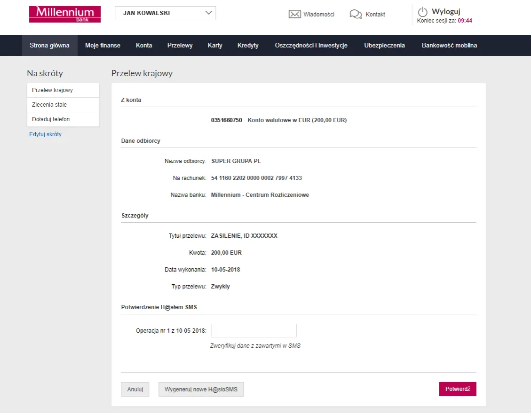This screenshot has width=531, height=413.
Task: Click the Wyloguj power icon
Action: pyautogui.click(x=423, y=12)
